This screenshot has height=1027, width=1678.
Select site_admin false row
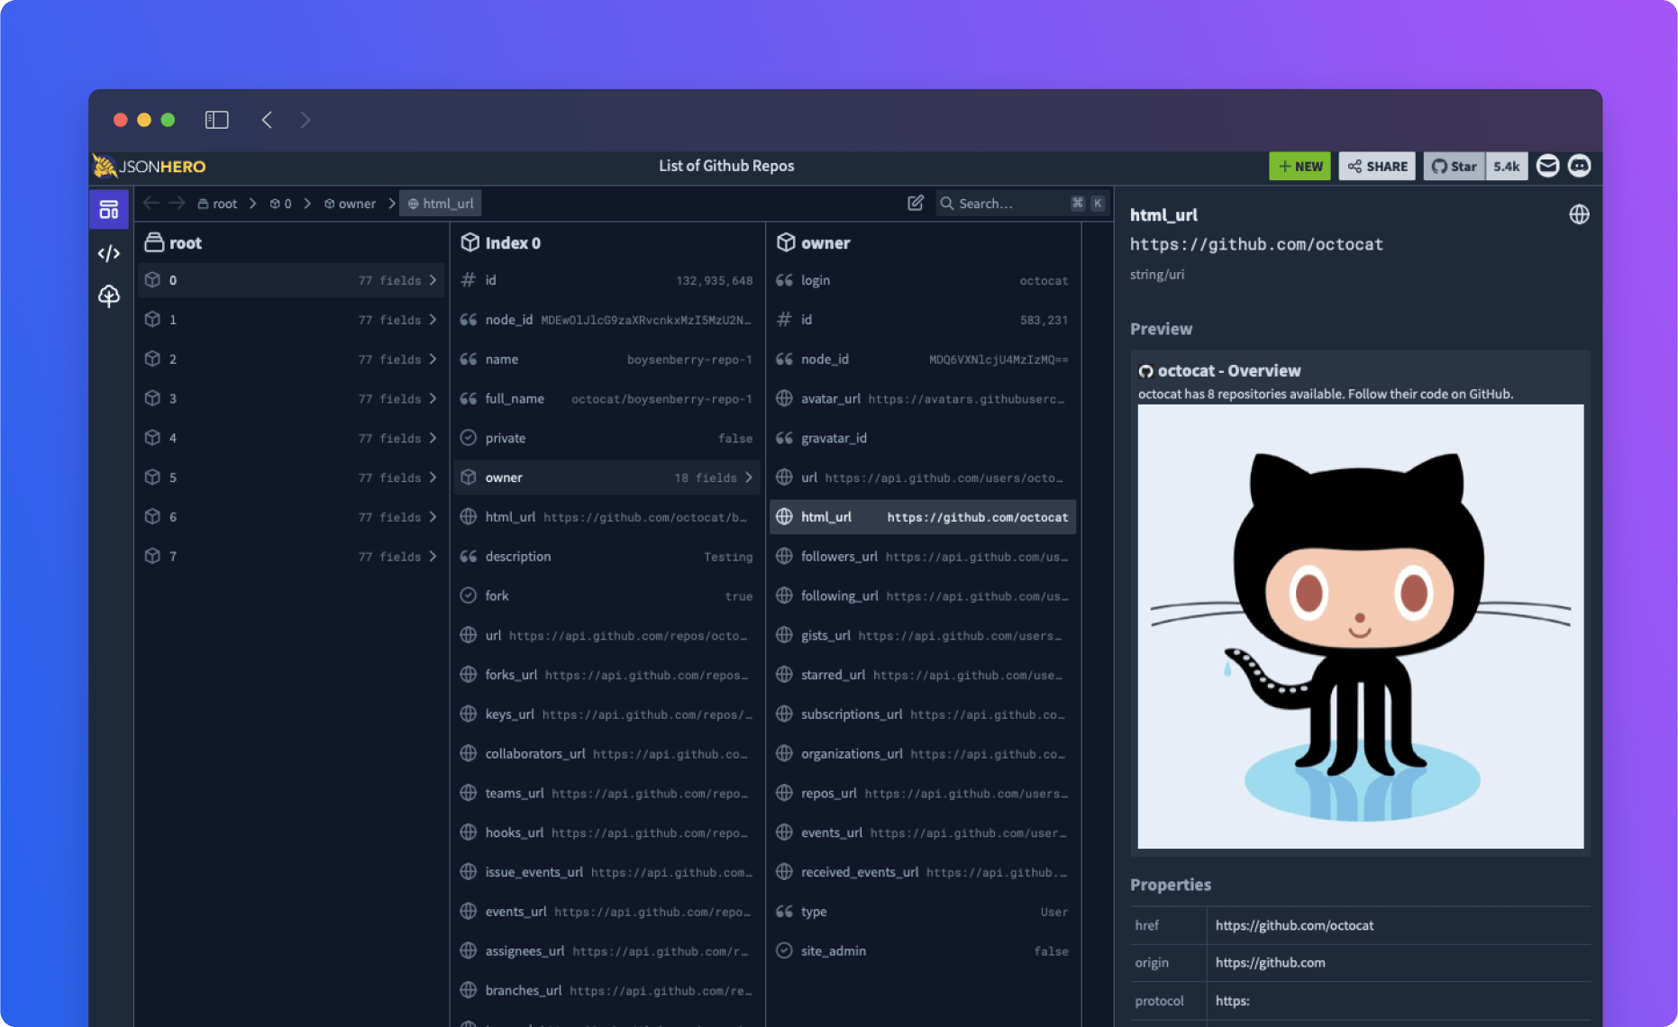click(x=923, y=951)
